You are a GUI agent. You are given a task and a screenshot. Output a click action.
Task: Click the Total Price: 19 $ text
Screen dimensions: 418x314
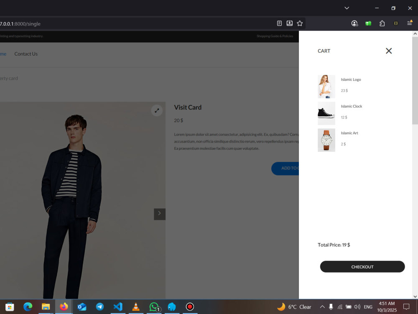[334, 245]
